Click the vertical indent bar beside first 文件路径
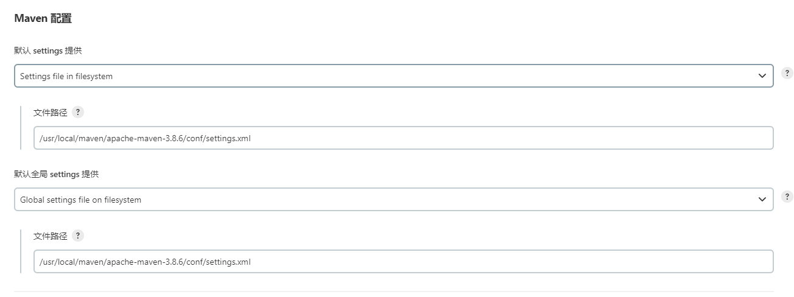Viewport: 794px width, 297px height. 21,128
